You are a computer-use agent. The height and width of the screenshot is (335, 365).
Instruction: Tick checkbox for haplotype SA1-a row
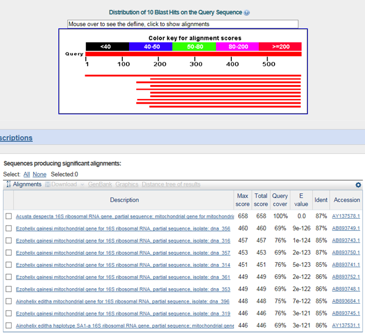point(9,326)
